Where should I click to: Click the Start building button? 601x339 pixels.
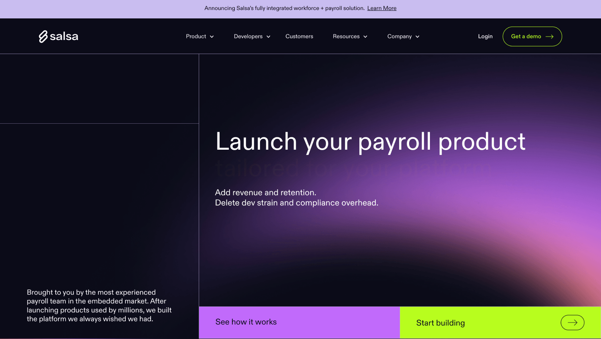(500, 323)
